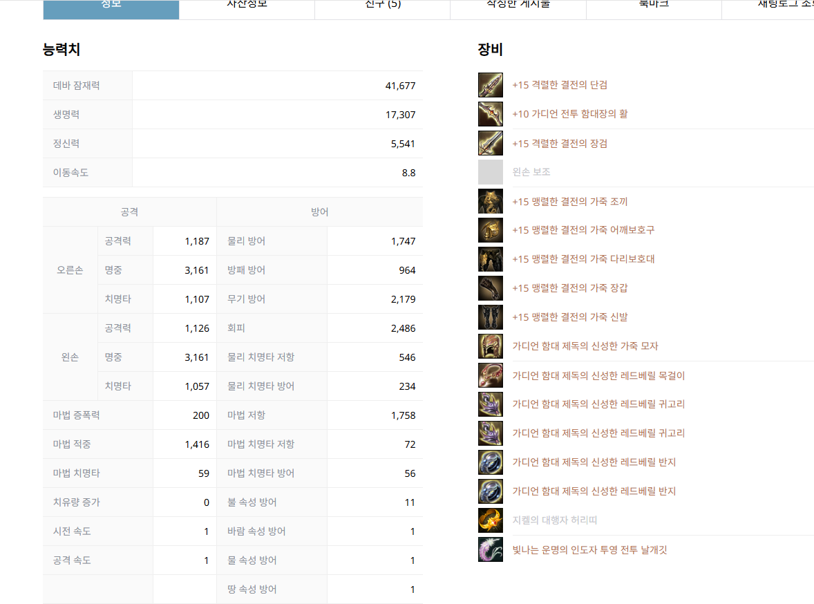Click the 빛나는 운명의 인도자 투영 전투 날개깃 link
Viewport: 814px width, 604px height.
[x=589, y=550]
